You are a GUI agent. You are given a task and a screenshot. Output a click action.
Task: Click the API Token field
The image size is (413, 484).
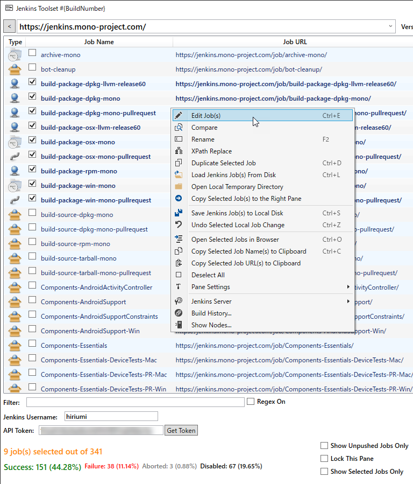point(101,430)
